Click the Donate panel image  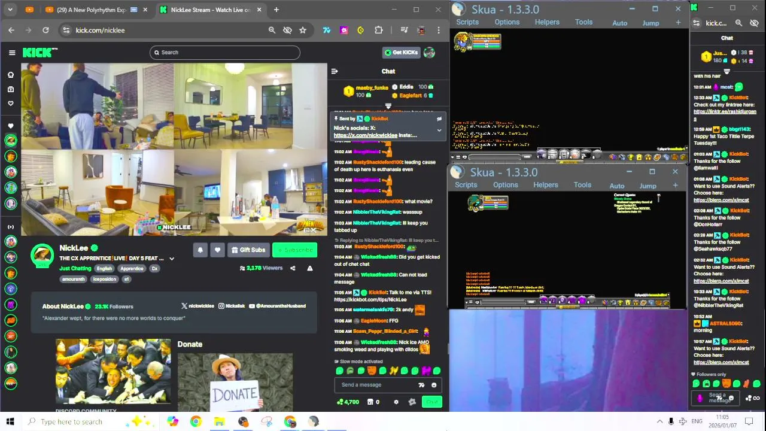235,383
